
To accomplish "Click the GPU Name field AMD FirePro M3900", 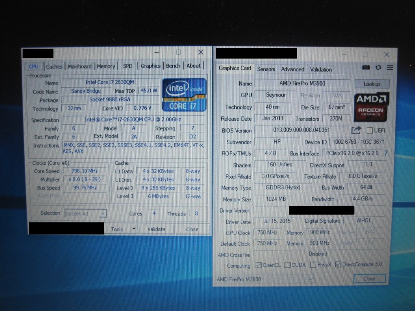I will click(x=302, y=83).
